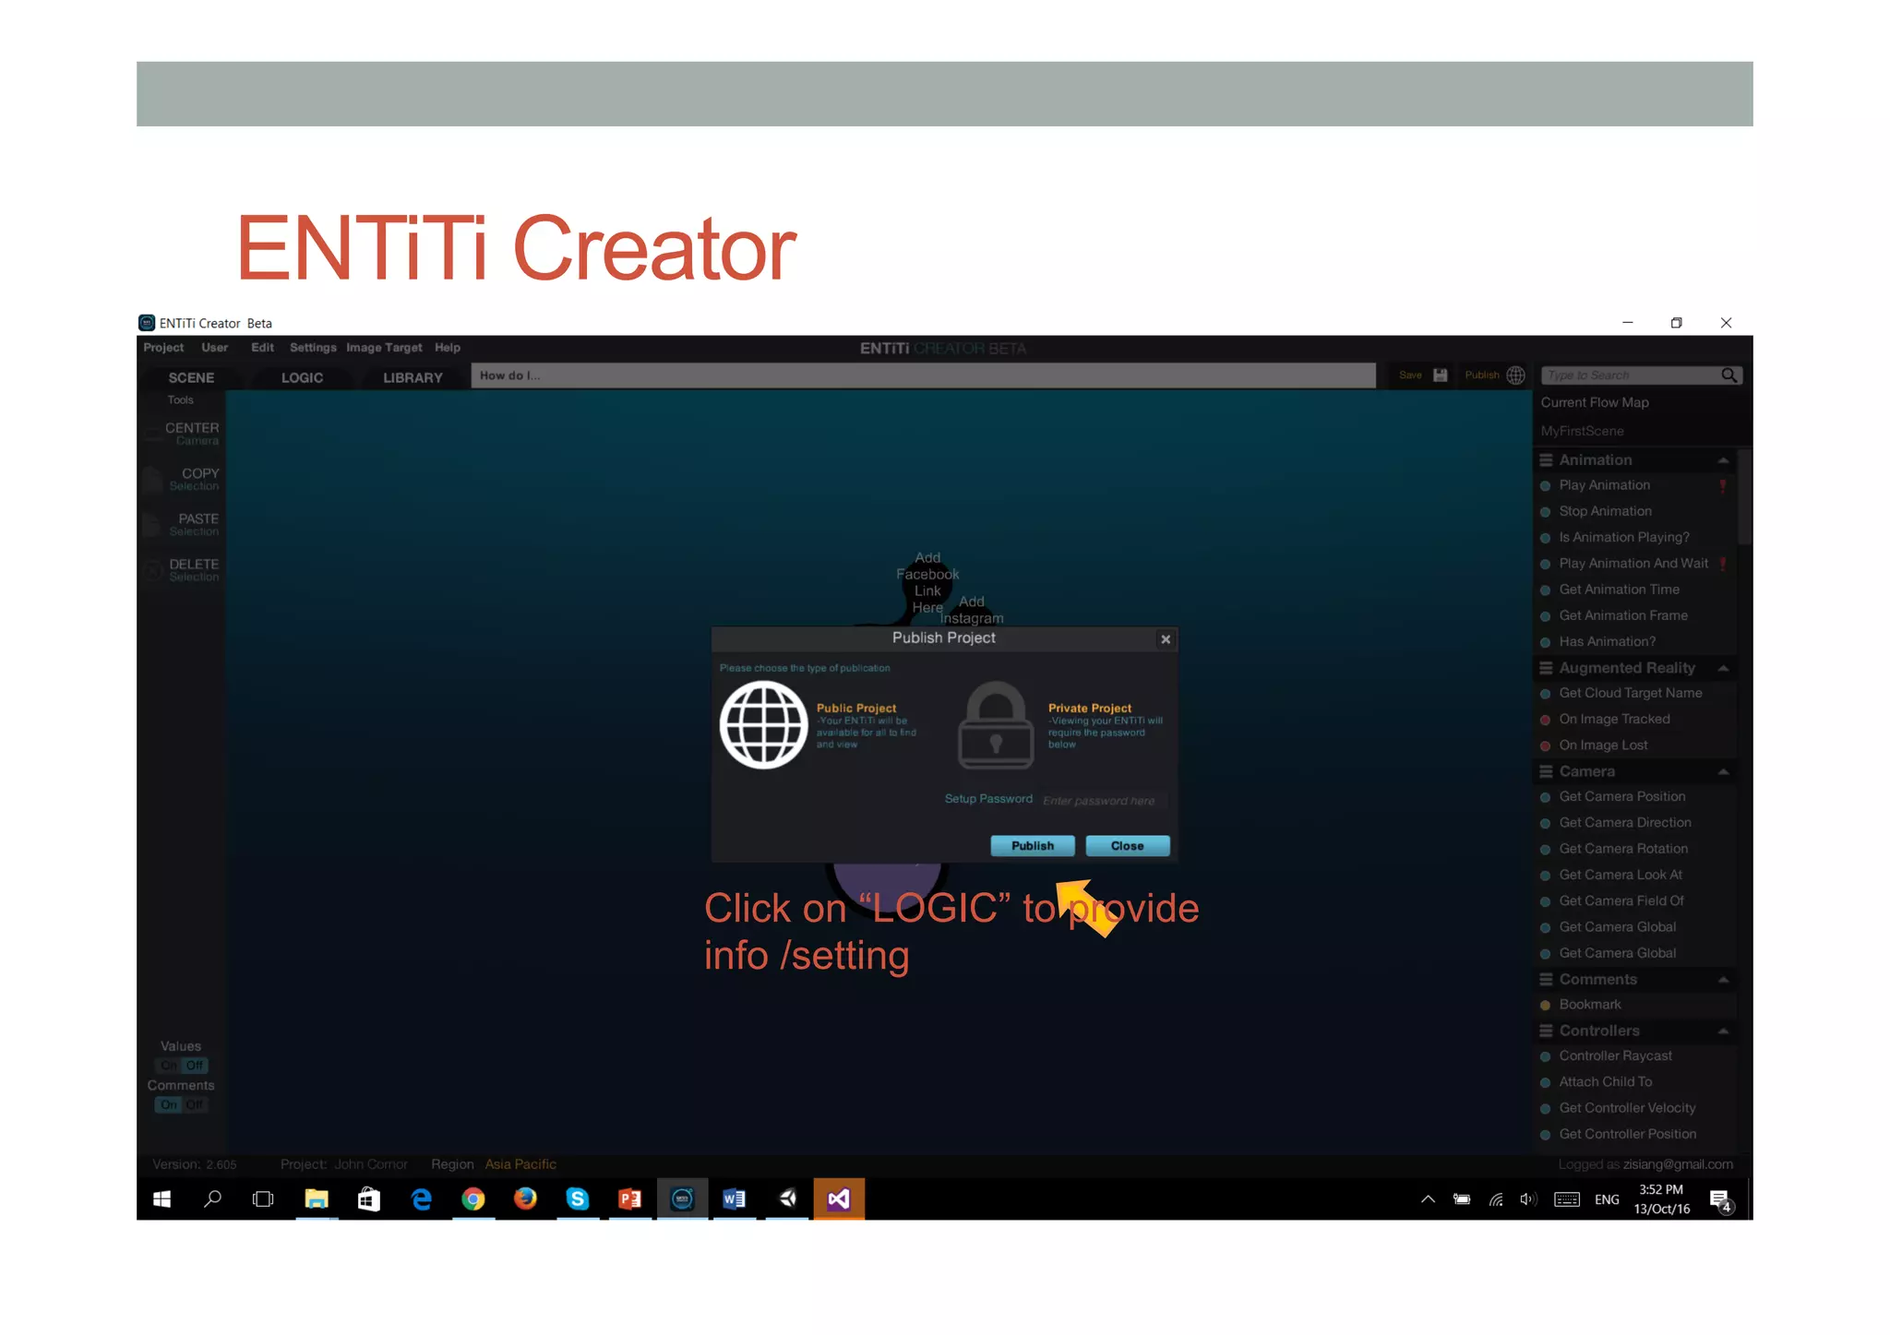Click the Save floppy disk icon
The image size is (1890, 1335).
pyautogui.click(x=1440, y=375)
